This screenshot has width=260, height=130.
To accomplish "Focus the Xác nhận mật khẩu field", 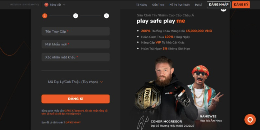I will [x=75, y=57].
